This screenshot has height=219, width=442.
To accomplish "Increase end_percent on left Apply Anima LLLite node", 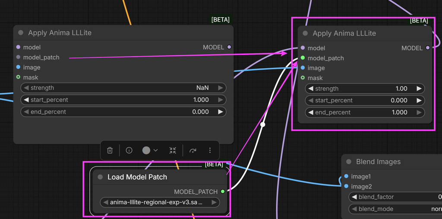I will coord(221,112).
